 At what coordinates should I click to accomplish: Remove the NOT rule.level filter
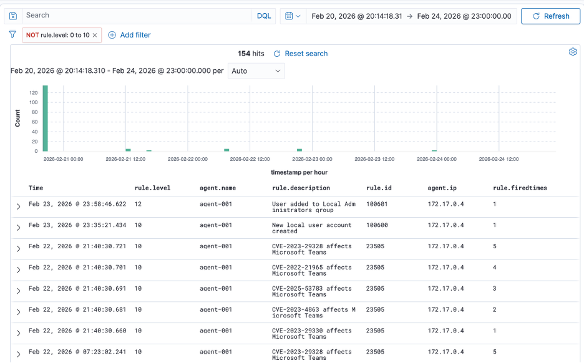click(95, 36)
